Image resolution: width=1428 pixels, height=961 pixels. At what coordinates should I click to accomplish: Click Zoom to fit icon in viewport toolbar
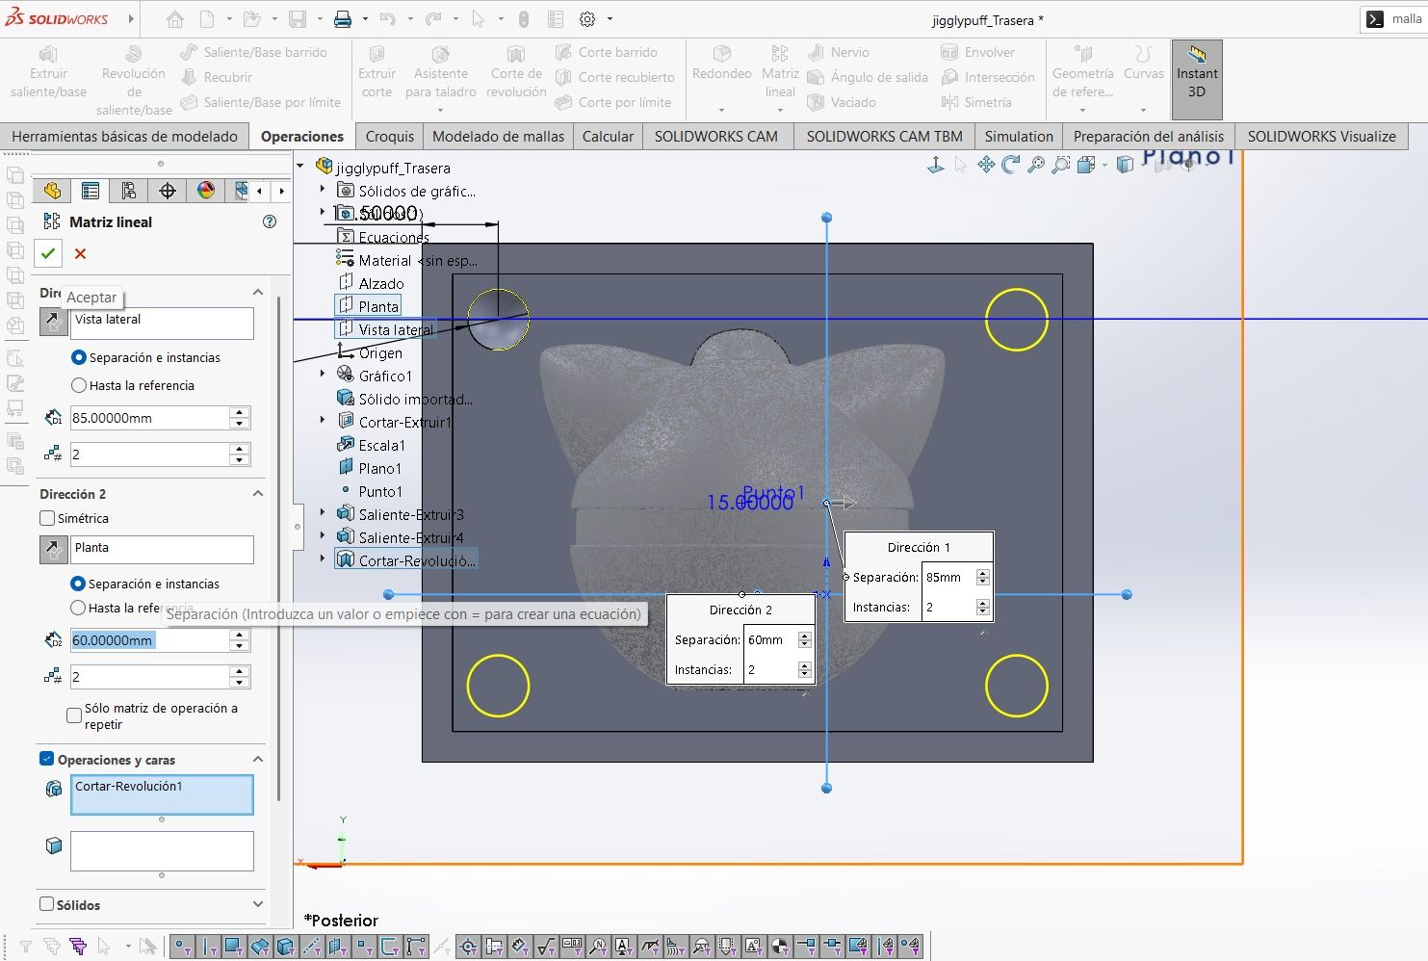click(x=1036, y=166)
